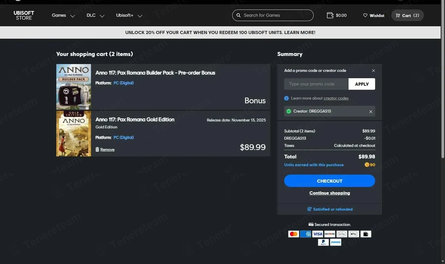Image resolution: width=445 pixels, height=264 pixels.
Task: Click the Satisfied or refunded icon
Action: pyautogui.click(x=309, y=209)
